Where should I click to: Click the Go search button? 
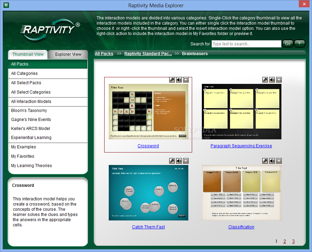(288, 44)
